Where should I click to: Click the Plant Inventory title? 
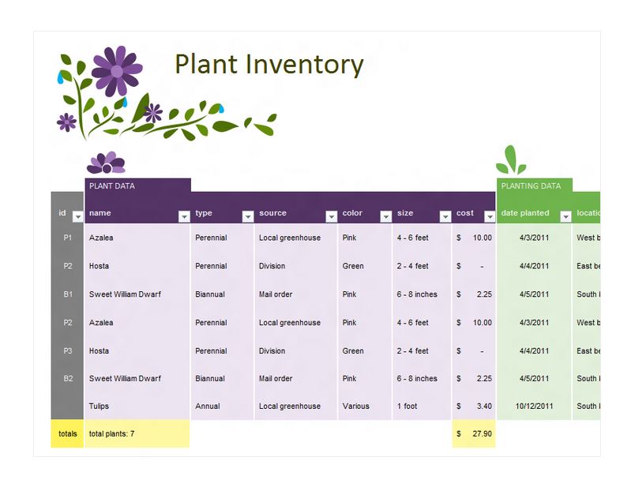[x=269, y=65]
